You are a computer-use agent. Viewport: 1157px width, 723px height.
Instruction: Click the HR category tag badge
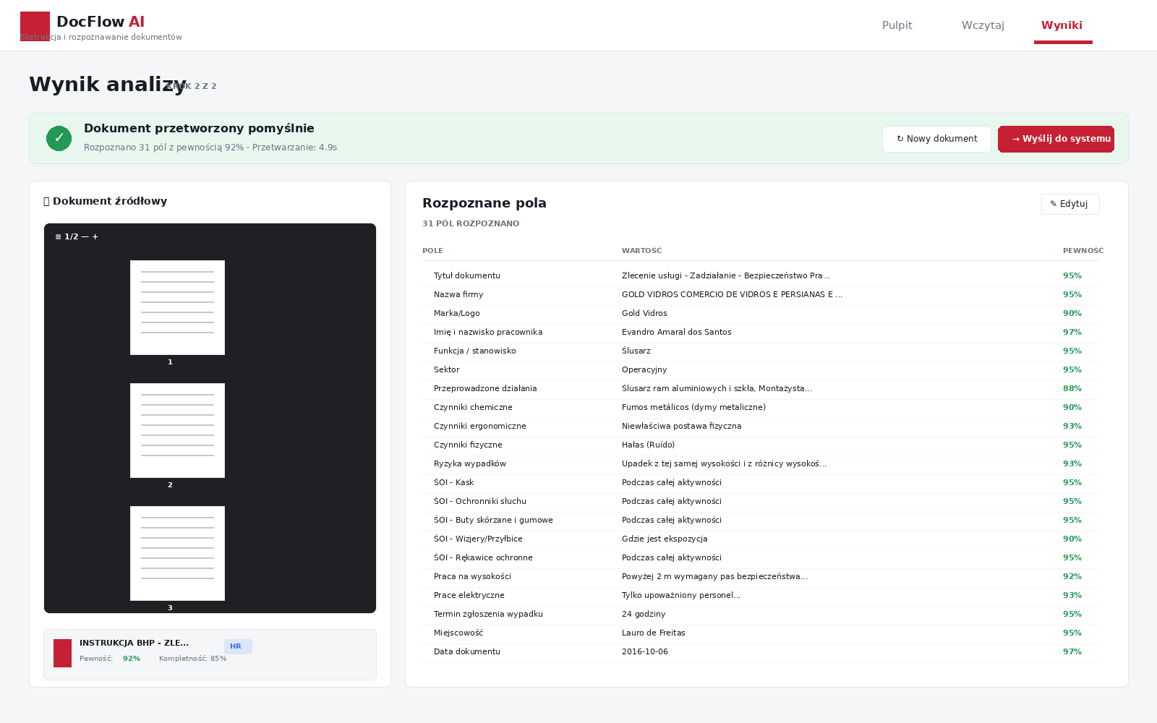[238, 646]
